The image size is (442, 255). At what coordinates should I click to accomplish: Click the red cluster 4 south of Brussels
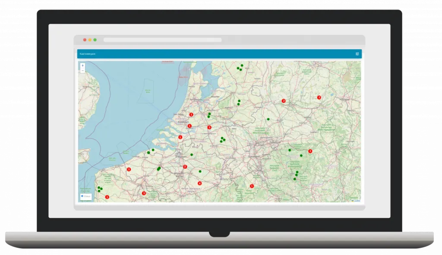pyautogui.click(x=199, y=183)
